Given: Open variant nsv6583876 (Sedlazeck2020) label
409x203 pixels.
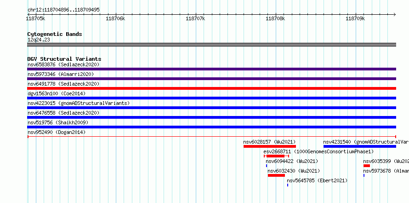Looking at the screenshot, I should pyautogui.click(x=63, y=64).
